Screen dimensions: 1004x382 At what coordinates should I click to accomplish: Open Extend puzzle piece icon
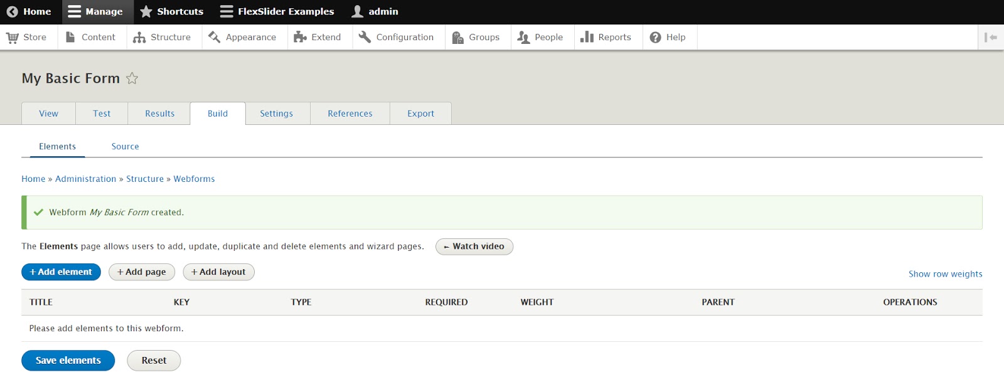(x=300, y=38)
